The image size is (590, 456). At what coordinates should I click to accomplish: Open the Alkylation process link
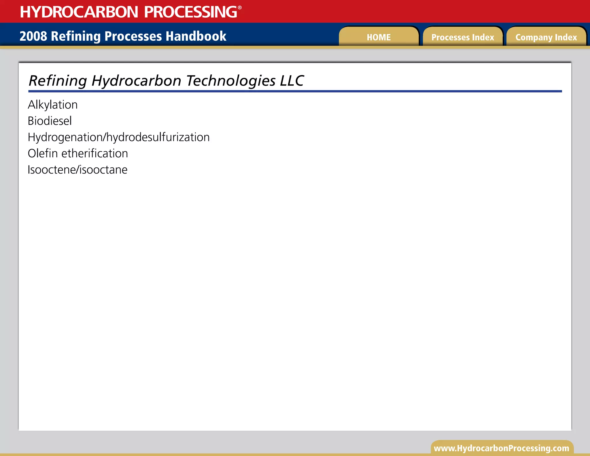click(x=53, y=105)
